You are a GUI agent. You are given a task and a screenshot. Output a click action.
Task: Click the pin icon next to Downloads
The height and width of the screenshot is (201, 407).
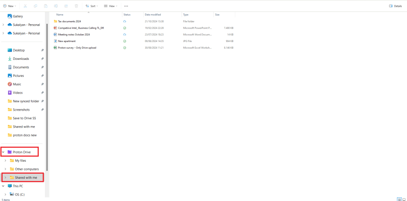click(42, 59)
